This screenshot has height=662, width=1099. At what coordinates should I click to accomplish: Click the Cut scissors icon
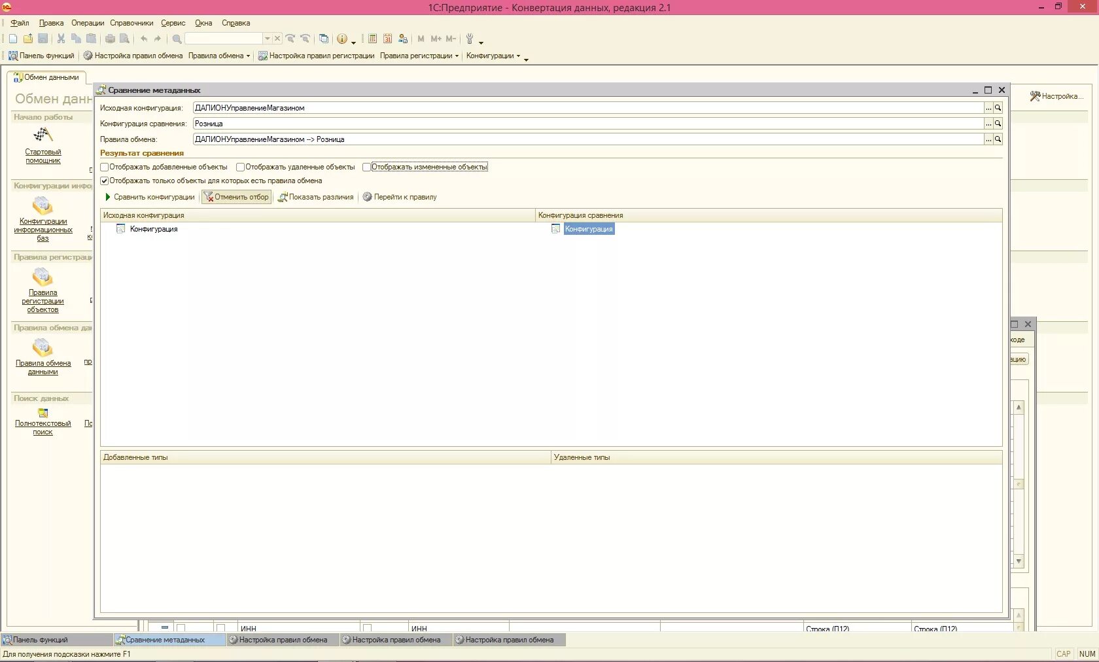point(61,39)
